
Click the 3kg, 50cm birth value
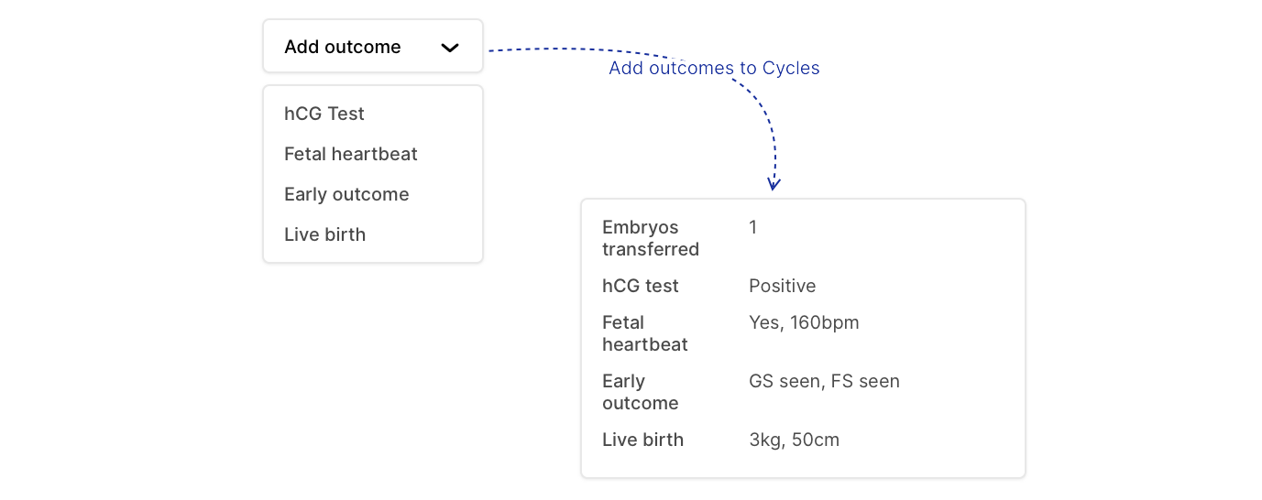(x=794, y=440)
